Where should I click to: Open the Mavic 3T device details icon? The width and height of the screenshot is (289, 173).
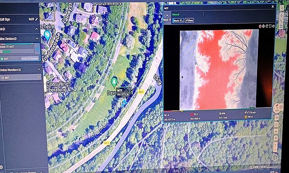coord(37,49)
